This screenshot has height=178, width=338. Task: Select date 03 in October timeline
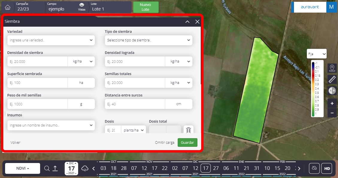103,168
